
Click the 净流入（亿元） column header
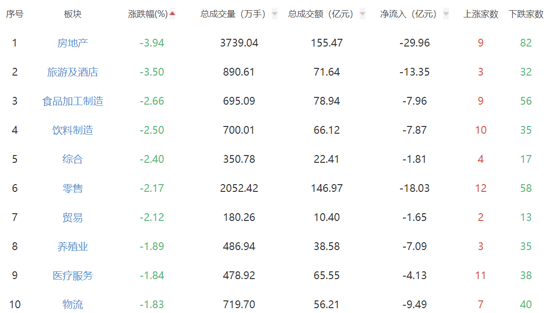tap(408, 14)
